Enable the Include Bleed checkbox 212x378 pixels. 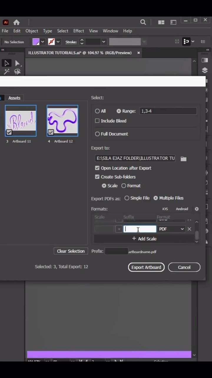coord(97,121)
